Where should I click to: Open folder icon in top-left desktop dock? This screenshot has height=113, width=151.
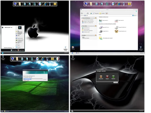20,4
